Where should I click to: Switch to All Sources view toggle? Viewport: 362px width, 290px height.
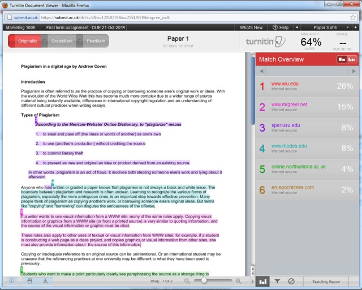tap(352, 60)
